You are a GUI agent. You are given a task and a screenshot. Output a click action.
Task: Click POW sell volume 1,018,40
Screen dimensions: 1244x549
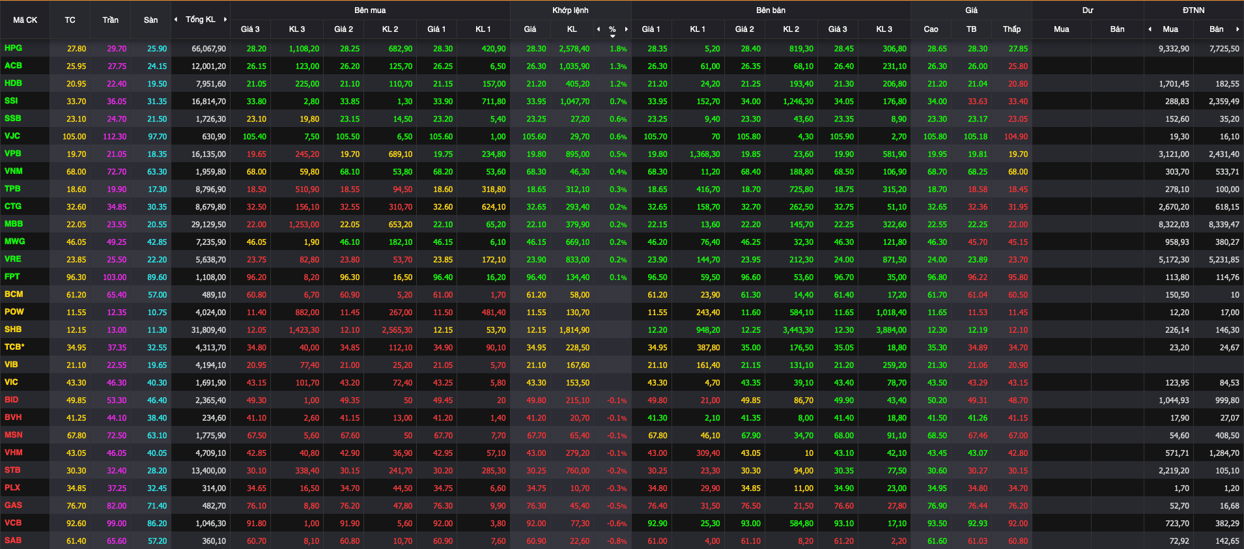coord(891,313)
